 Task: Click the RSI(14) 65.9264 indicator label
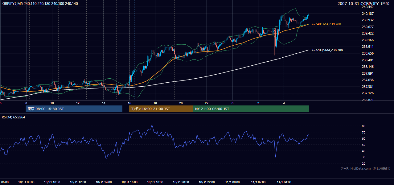(14, 117)
